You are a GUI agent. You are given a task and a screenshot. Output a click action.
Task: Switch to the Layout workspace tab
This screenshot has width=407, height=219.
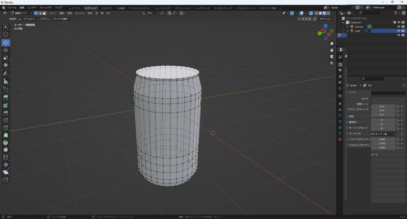click(75, 8)
